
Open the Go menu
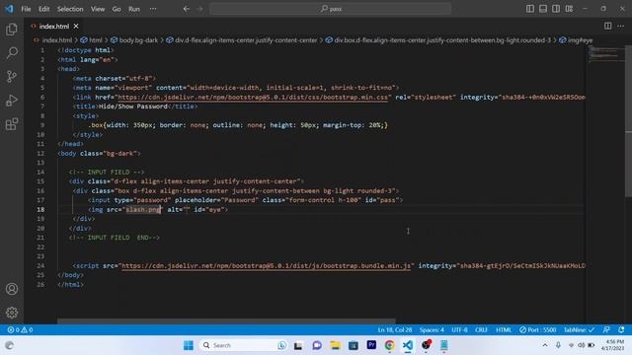pyautogui.click(x=117, y=9)
